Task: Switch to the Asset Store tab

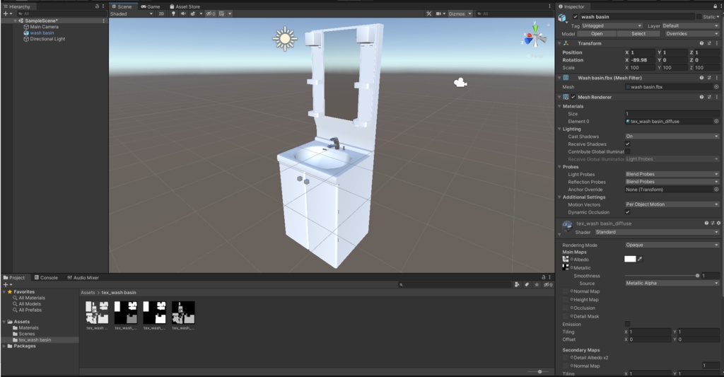Action: 185,6
